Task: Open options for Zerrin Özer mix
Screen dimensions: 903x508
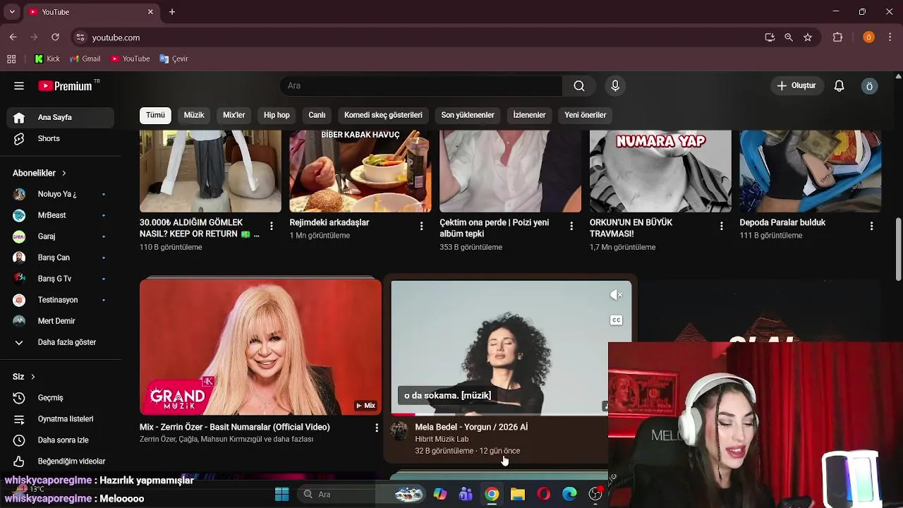Action: coord(377,428)
